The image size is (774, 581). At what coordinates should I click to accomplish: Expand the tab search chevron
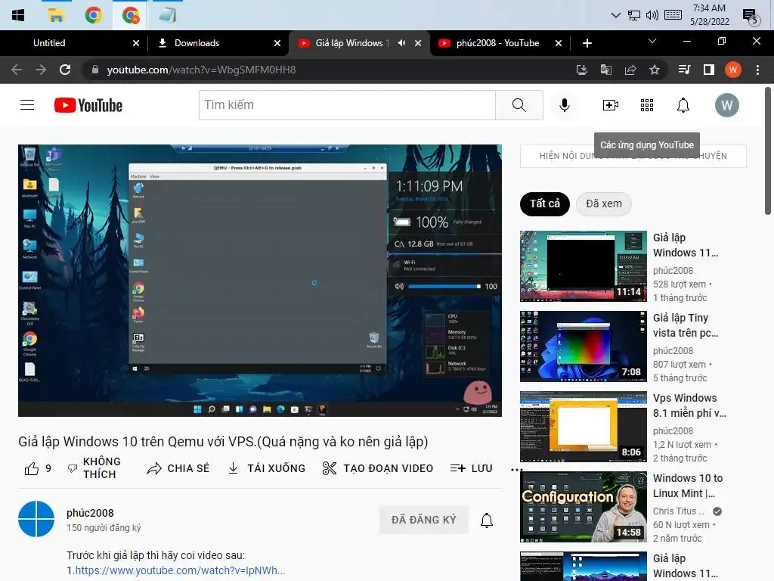(x=652, y=41)
